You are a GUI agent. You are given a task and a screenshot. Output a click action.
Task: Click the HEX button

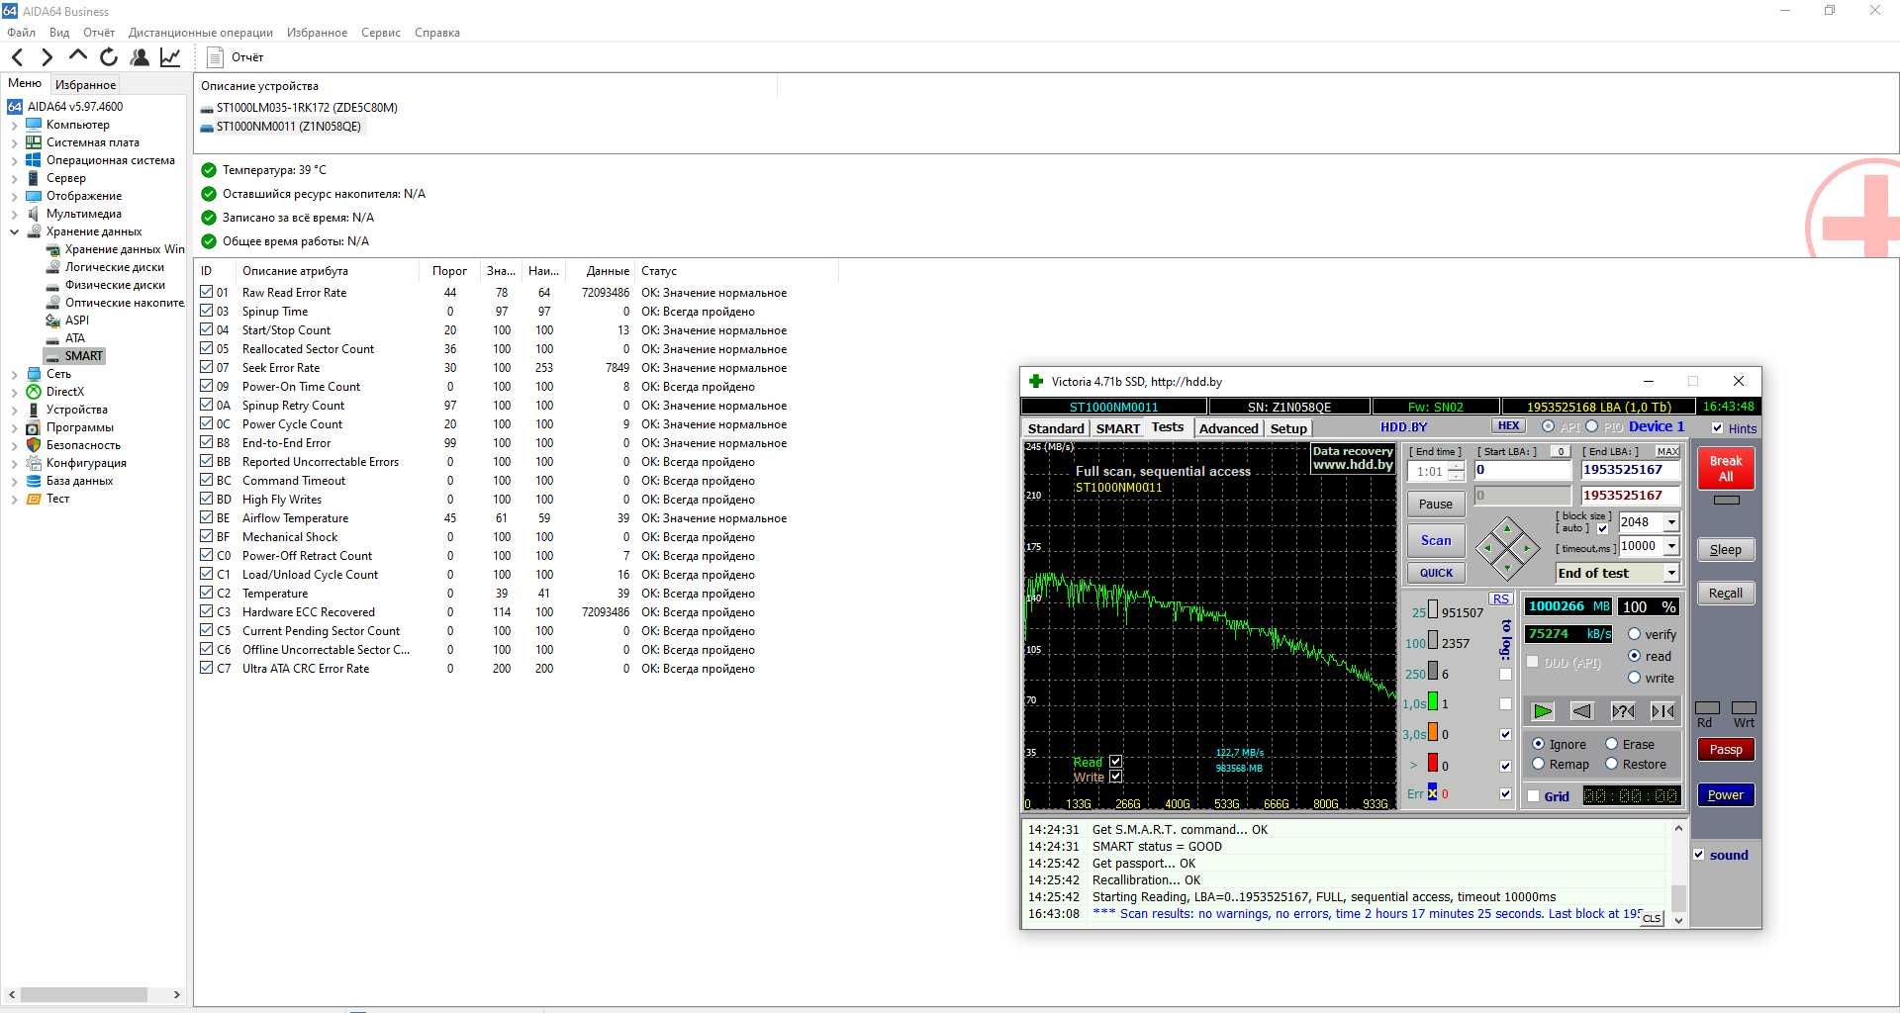[1508, 426]
